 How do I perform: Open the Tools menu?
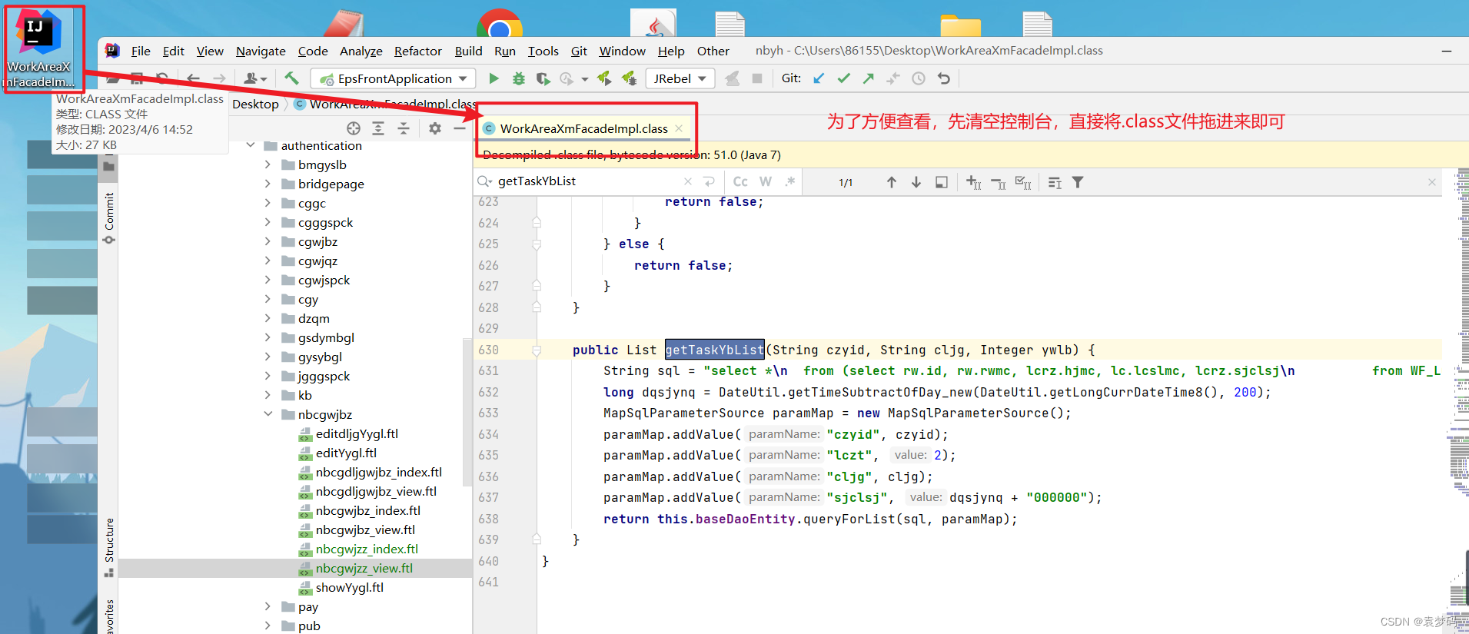tap(543, 51)
